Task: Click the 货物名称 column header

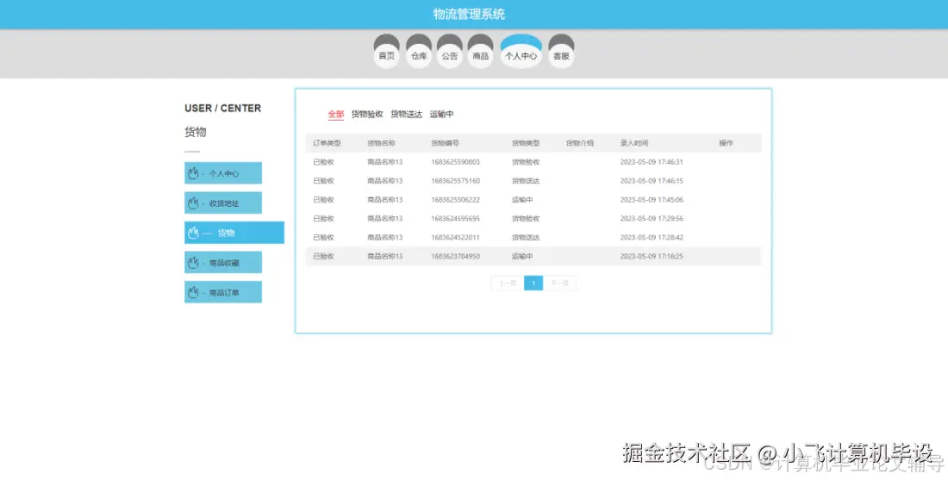Action: tap(382, 143)
